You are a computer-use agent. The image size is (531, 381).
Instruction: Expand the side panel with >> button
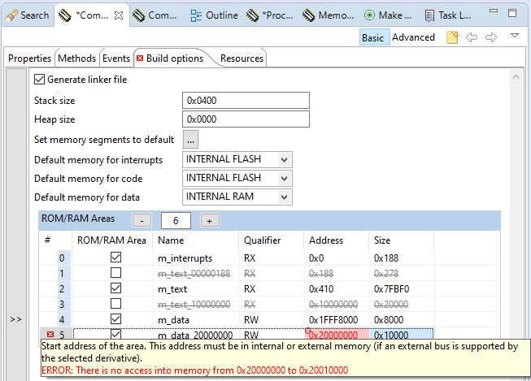coord(15,319)
